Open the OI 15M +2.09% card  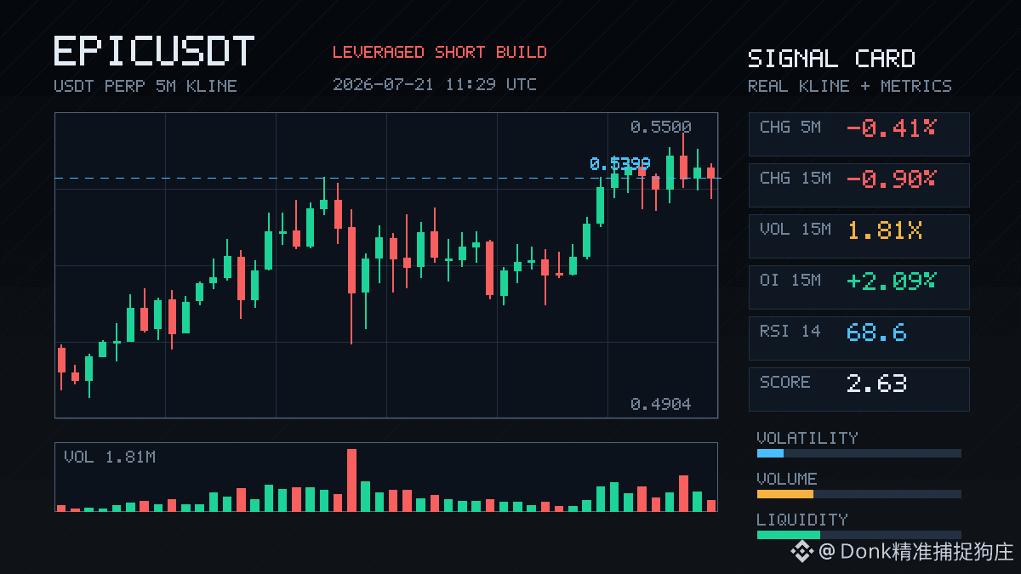click(x=858, y=287)
